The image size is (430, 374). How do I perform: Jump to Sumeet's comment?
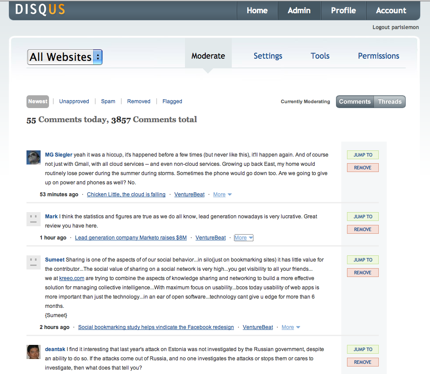coord(363,260)
